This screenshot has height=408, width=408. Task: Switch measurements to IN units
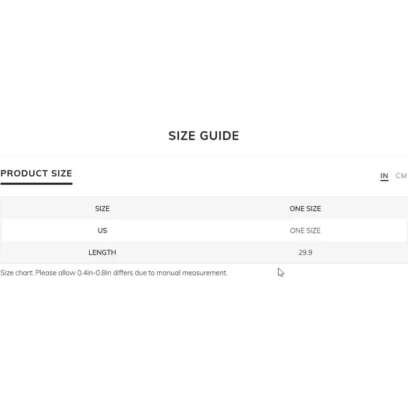point(384,175)
